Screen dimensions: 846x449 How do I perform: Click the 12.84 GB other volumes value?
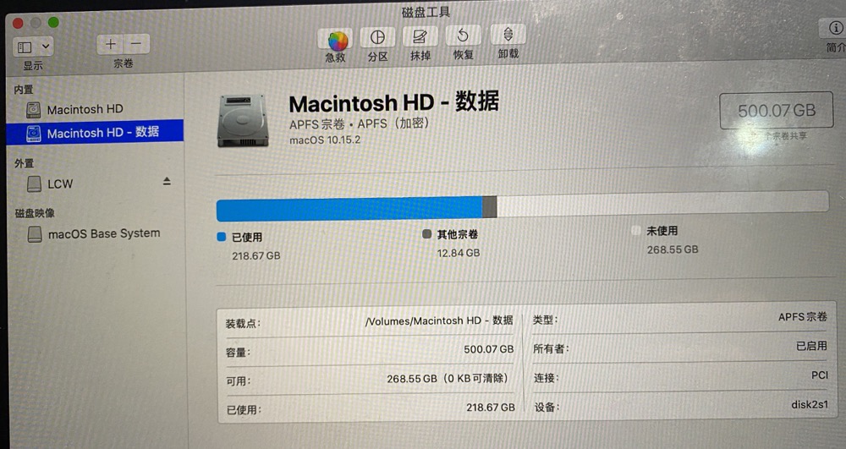pyautogui.click(x=459, y=253)
